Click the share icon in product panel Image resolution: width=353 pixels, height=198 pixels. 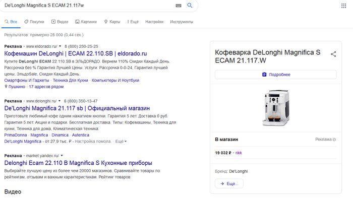pyautogui.click(x=333, y=54)
